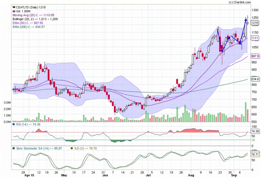
Task: Click the 1300 price axis label
Action: click(x=255, y=10)
